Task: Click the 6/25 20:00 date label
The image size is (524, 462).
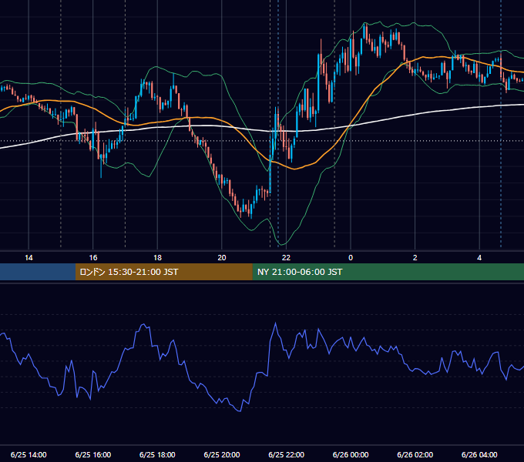Action: click(222, 454)
